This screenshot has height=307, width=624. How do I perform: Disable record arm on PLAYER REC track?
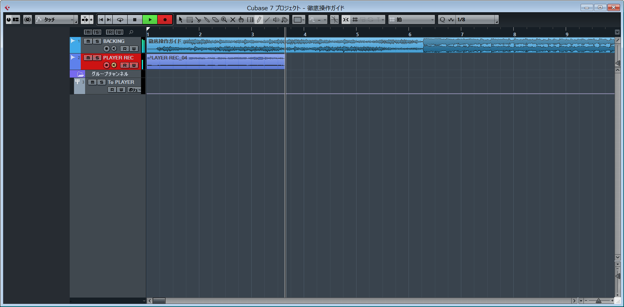106,65
